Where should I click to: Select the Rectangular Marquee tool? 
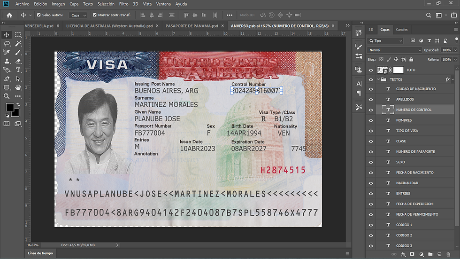pos(18,35)
